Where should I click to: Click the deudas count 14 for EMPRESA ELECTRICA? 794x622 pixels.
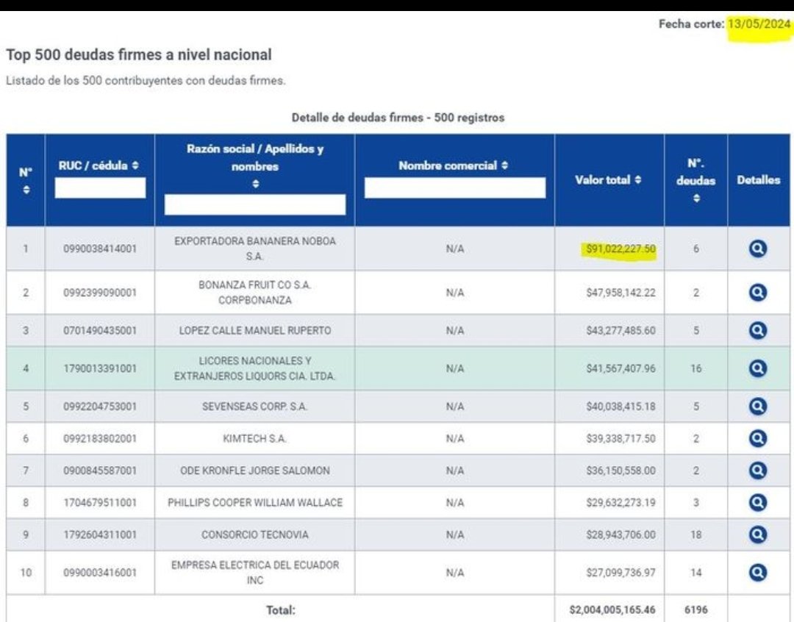[x=696, y=573]
